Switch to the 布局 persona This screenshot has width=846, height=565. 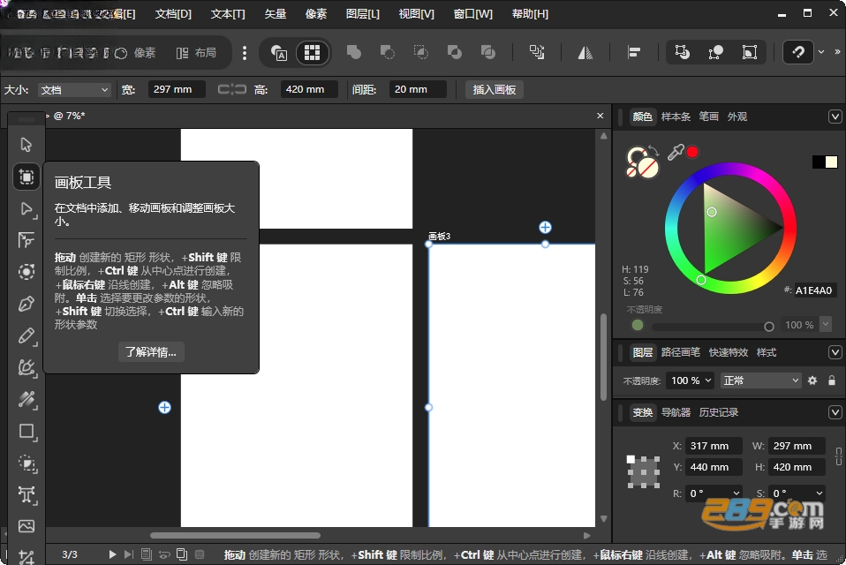(196, 53)
